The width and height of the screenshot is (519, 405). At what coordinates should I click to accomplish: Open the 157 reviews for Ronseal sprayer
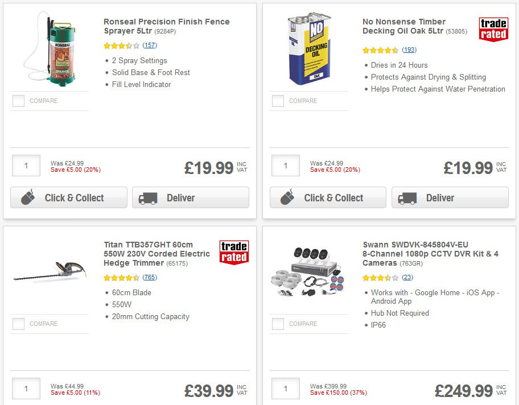[149, 46]
